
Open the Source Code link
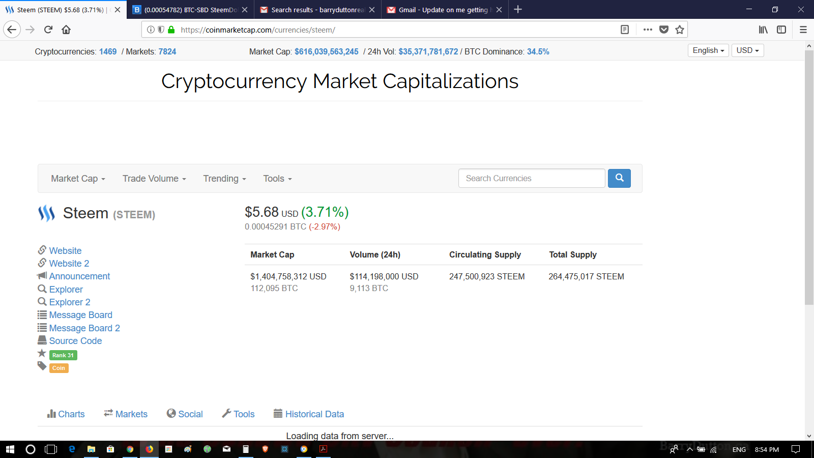pos(75,341)
